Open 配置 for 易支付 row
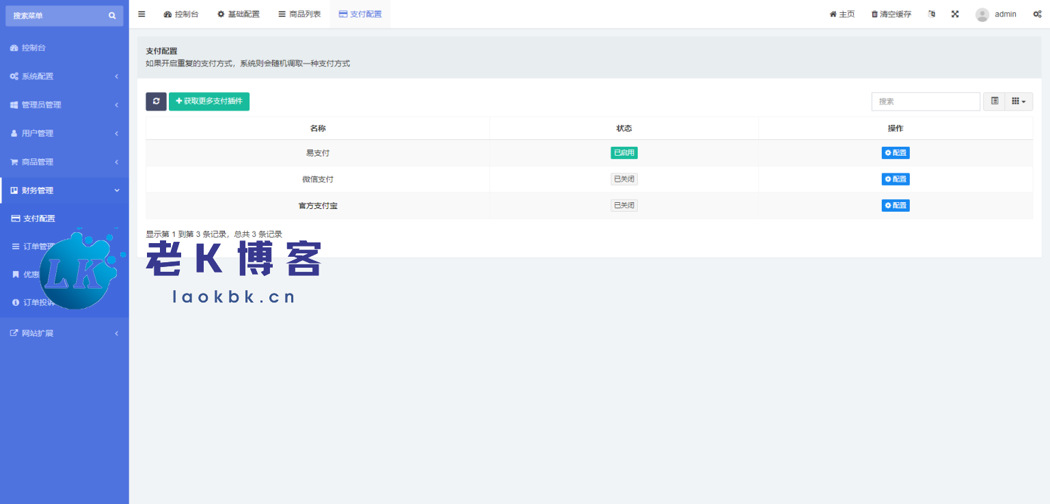The height and width of the screenshot is (504, 1050). (x=895, y=152)
